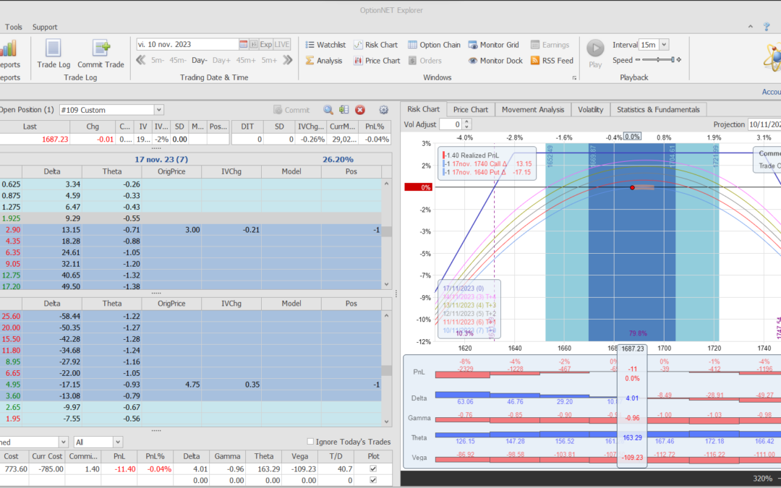Open position settings gear icon

384,110
